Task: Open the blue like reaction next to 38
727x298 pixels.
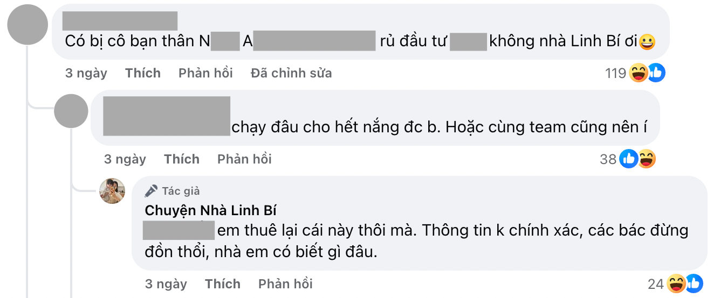Action: click(x=629, y=159)
